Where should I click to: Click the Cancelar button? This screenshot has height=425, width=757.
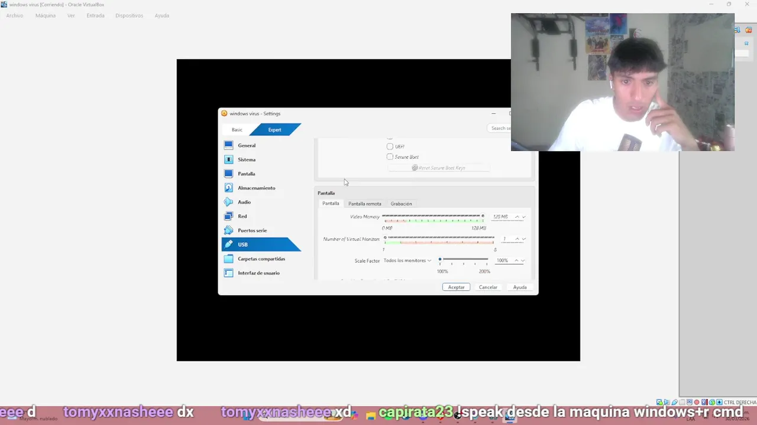click(x=488, y=287)
